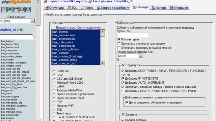This screenshot has width=216, height=121.
Task: Open bak_core_acl_aro_groups table in sidebar
Action: tap(15, 72)
